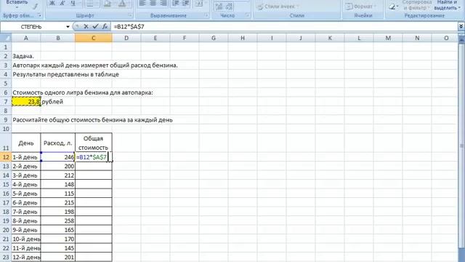
Task: Toggle bold (Ж) formatting
Action: point(52,4)
